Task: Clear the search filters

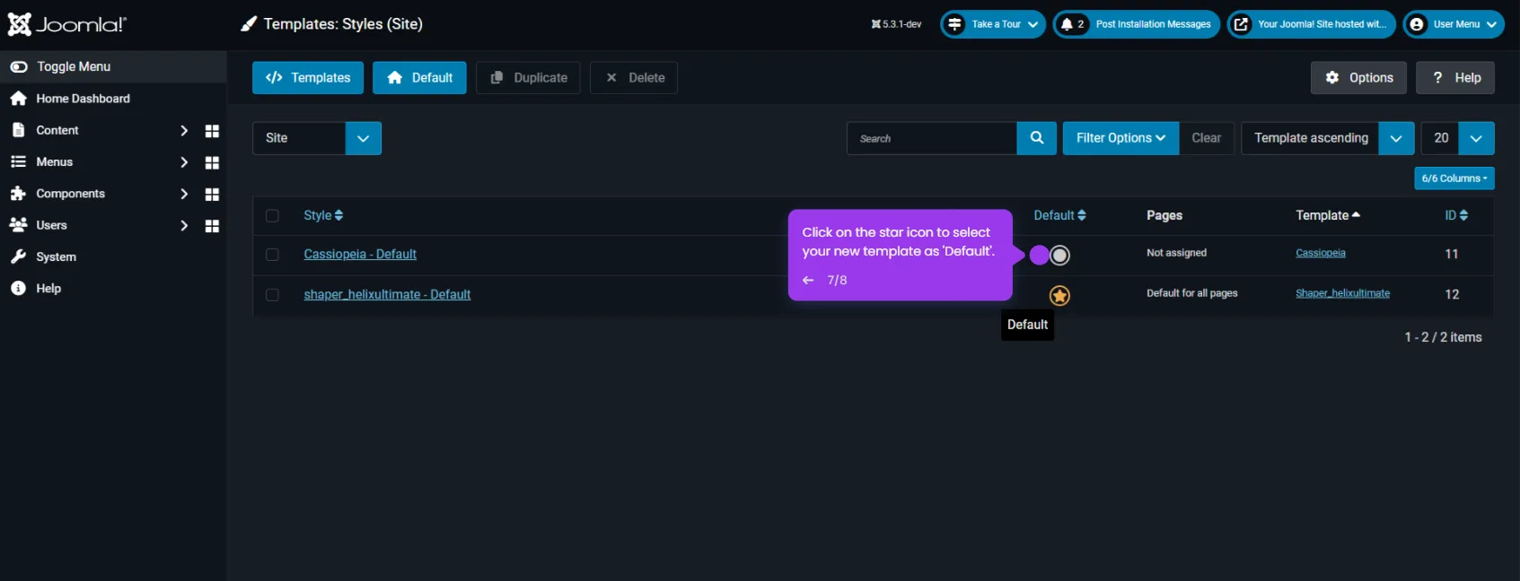Action: coord(1206,138)
